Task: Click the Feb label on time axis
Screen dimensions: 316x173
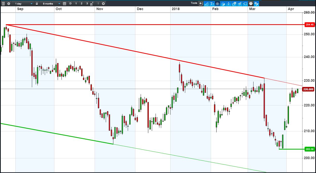Action: click(x=215, y=9)
